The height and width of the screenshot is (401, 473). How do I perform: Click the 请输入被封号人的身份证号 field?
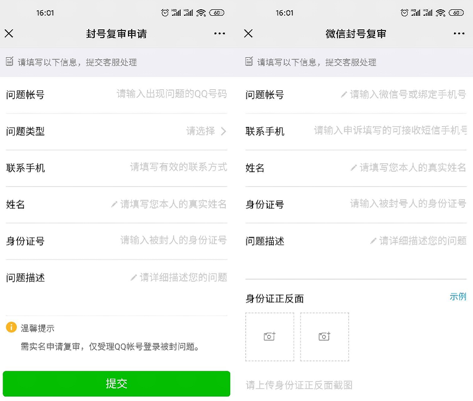pos(408,204)
